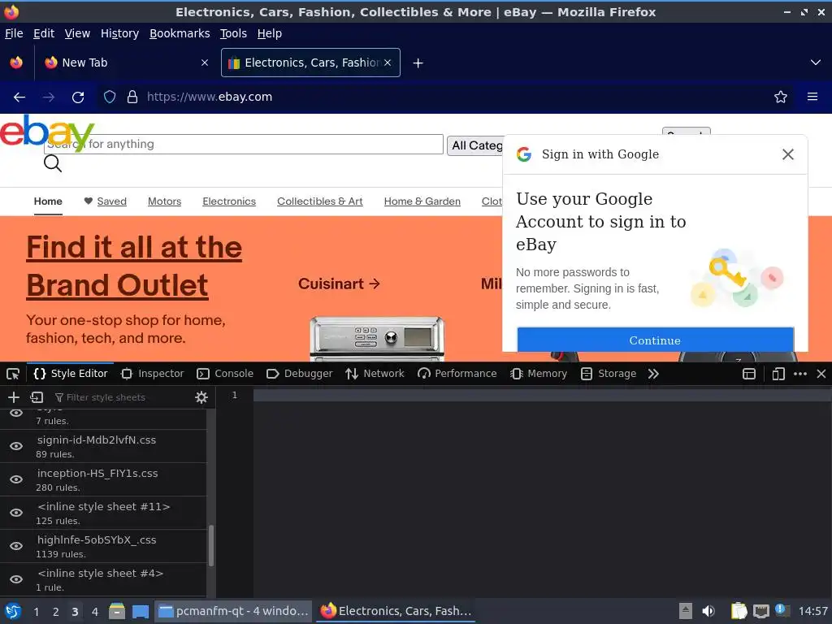Click the eBay logo
Screen dimensions: 832x624
point(46,132)
